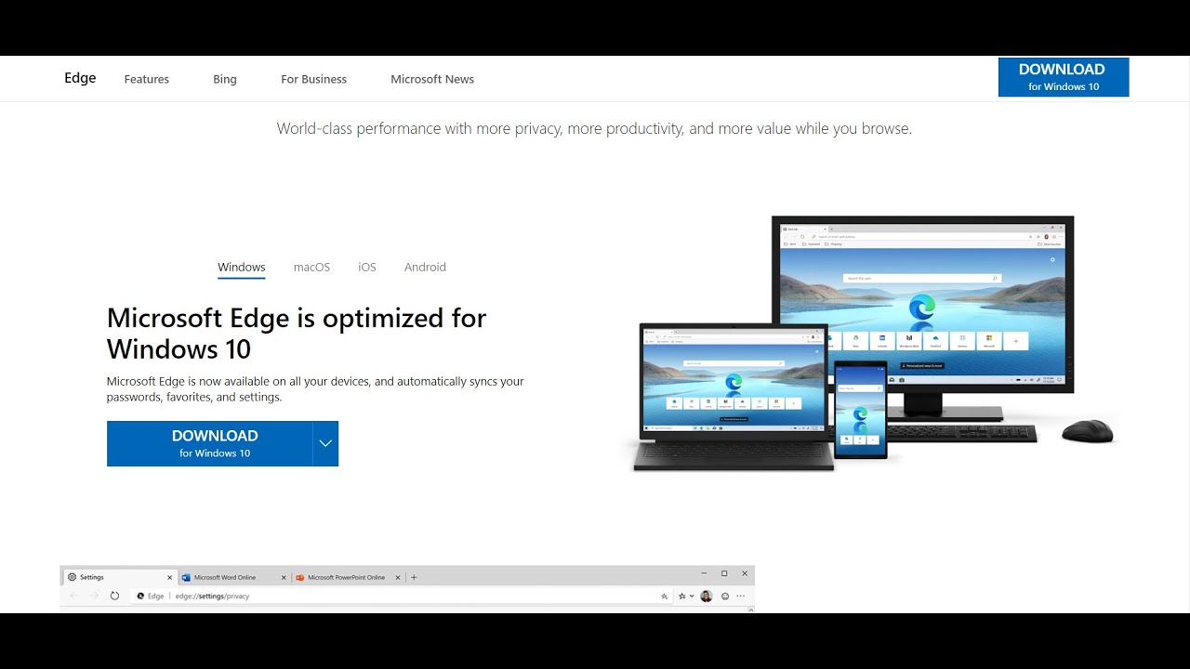The image size is (1190, 669).
Task: Open the For Business menu item
Action: [313, 79]
